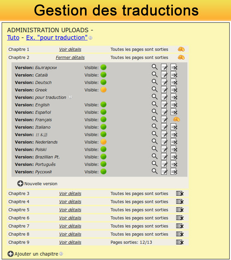Select the "Chapitre 9" row label
231x260 pixels.
(x=19, y=242)
